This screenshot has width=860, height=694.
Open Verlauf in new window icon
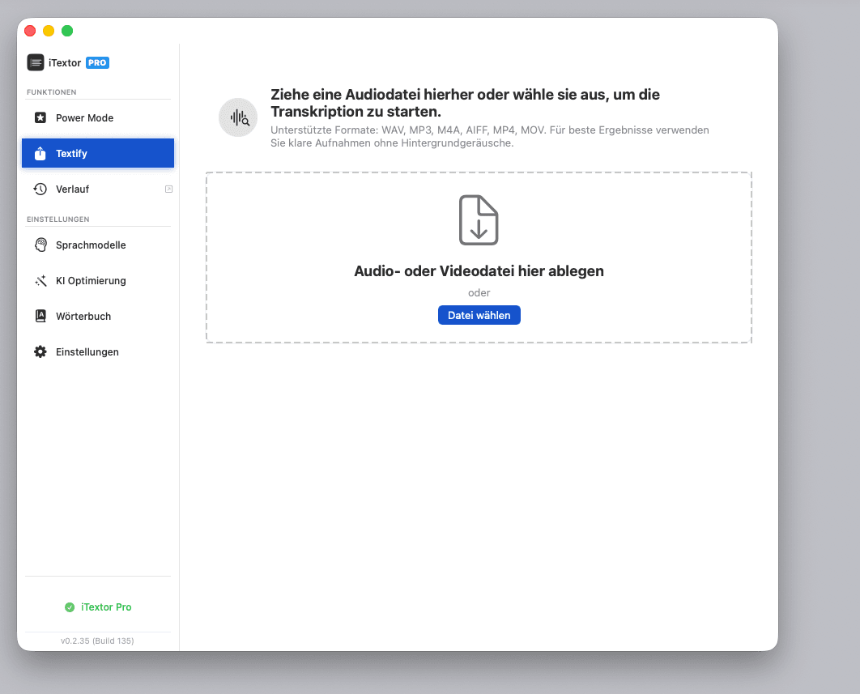[x=169, y=189]
